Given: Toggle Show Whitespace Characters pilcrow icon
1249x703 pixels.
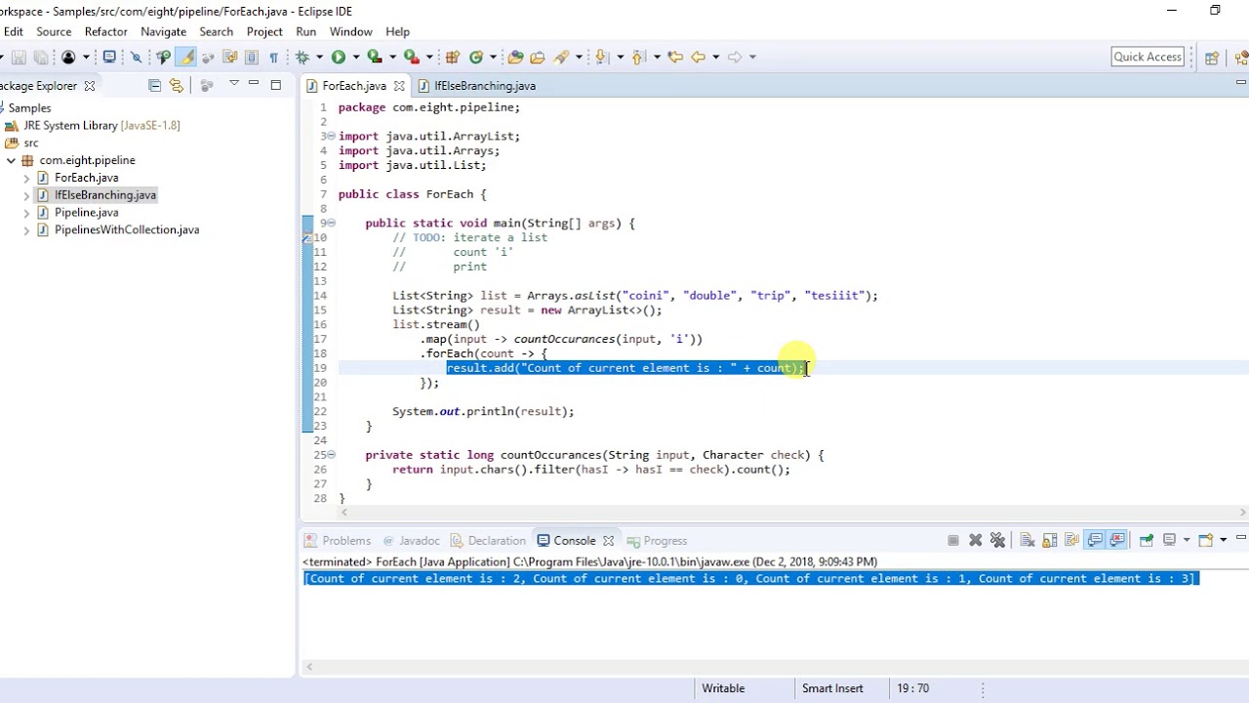Looking at the screenshot, I should point(273,57).
